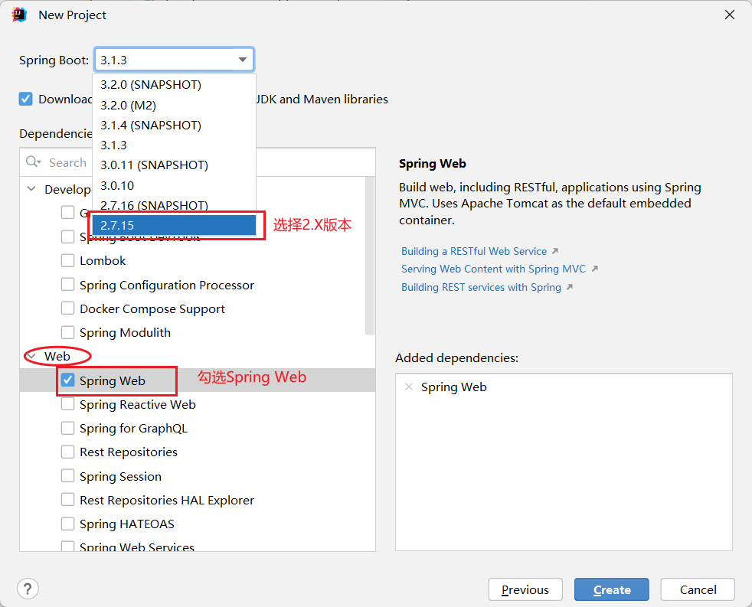The width and height of the screenshot is (752, 607).
Task: Click external arrow beside Serving Web Content
Action: tap(594, 269)
